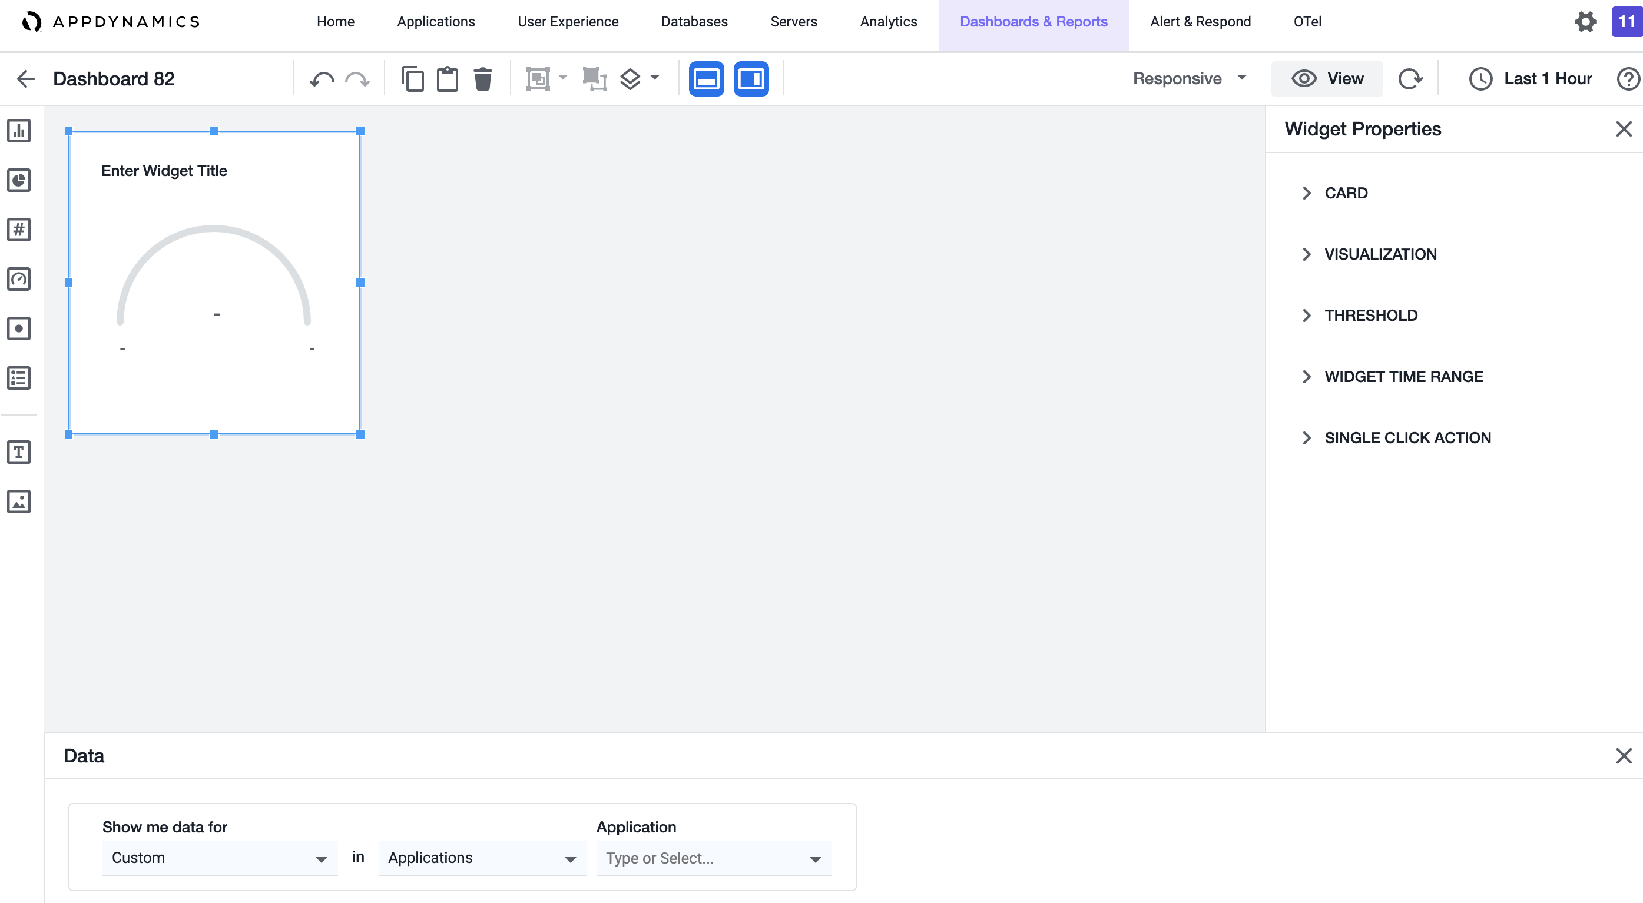Add a gauge widget from sidebar
1643x903 pixels.
pyautogui.click(x=19, y=278)
